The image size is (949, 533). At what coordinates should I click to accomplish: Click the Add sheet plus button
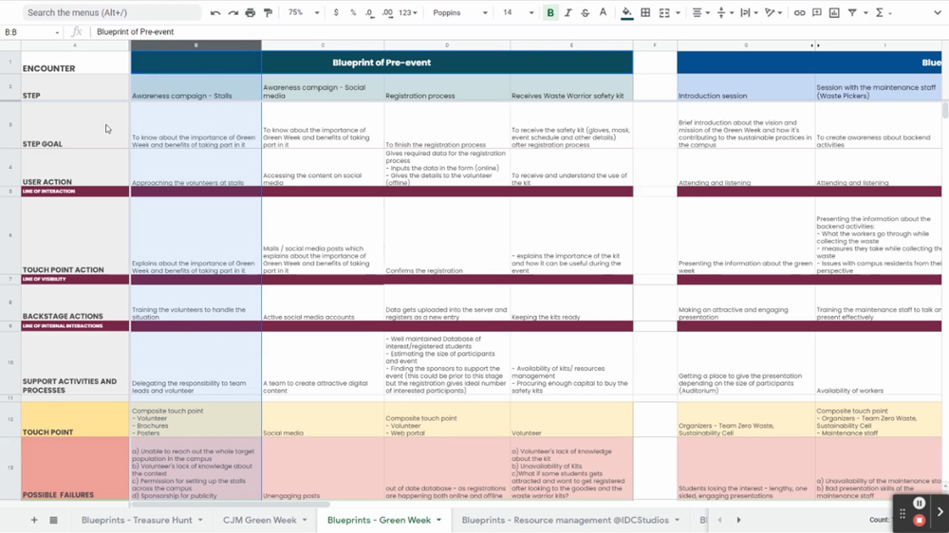pos(34,520)
